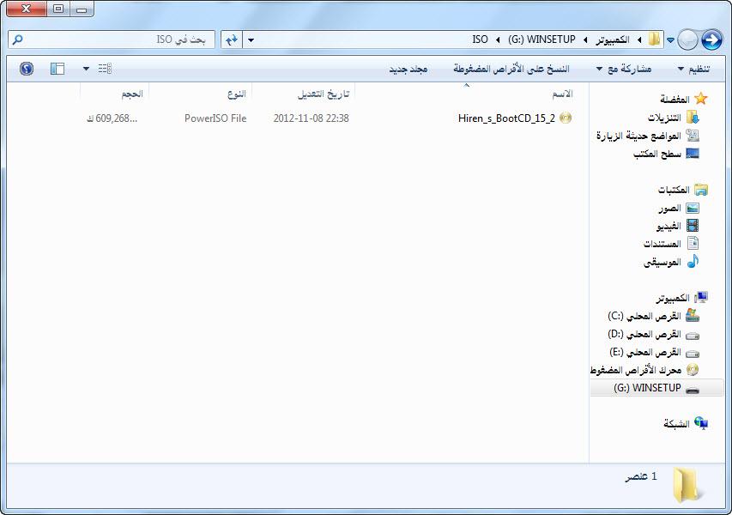732x515 pixels.
Task: Select Network (الشبكة) in sidebar
Action: (676, 423)
